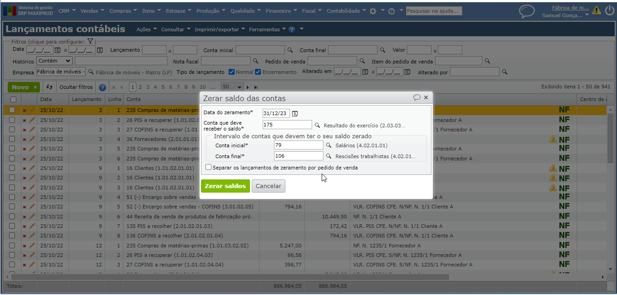
Task: Open calendar picker for Data do zeramento
Action: click(x=295, y=113)
